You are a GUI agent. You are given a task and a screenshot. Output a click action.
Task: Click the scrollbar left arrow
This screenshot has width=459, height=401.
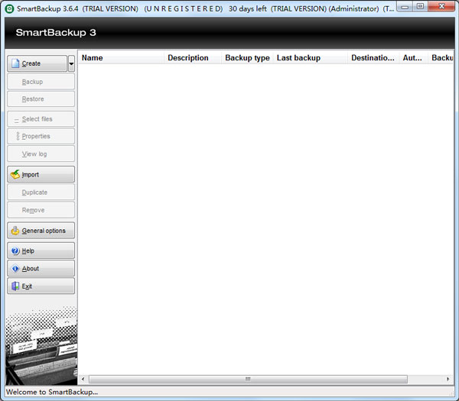pos(83,379)
